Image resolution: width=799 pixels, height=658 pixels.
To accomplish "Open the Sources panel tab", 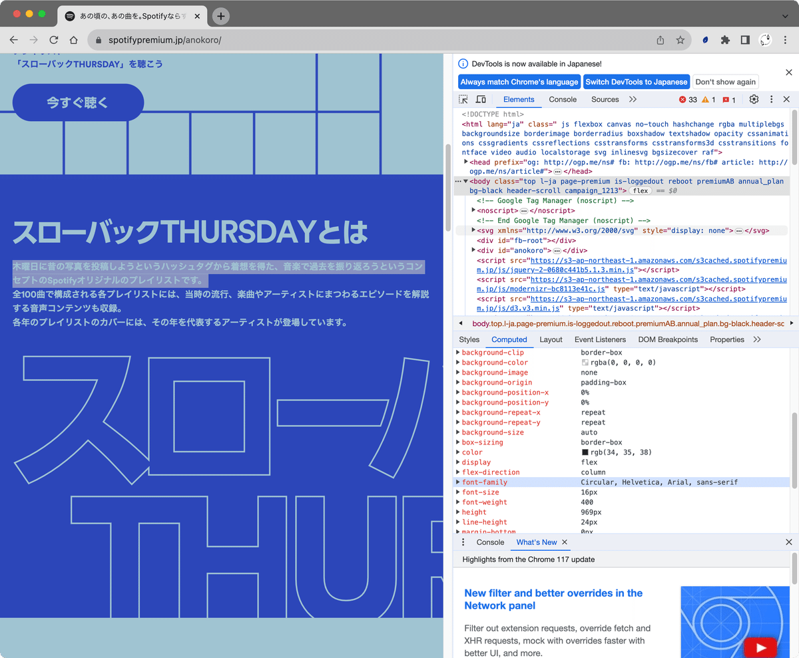I will tap(605, 99).
